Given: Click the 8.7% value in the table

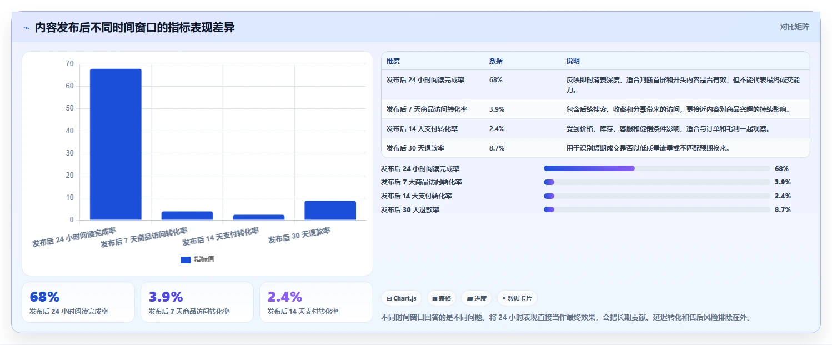Looking at the screenshot, I should tap(497, 148).
